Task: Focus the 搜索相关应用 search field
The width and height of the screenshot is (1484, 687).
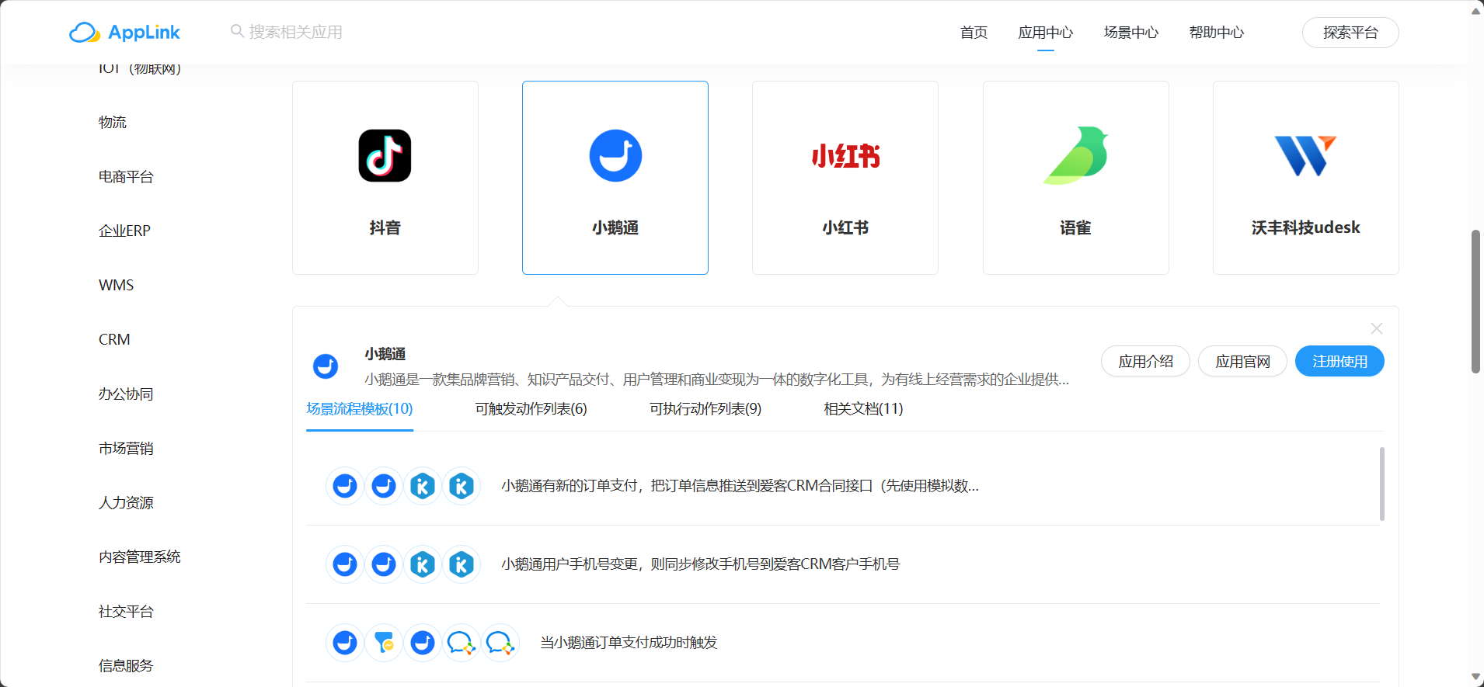Action: click(x=295, y=32)
